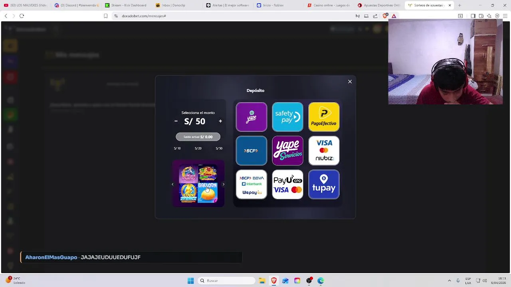Decrease deposit amount with minus button
Viewport: 511px width, 287px height.
(176, 121)
